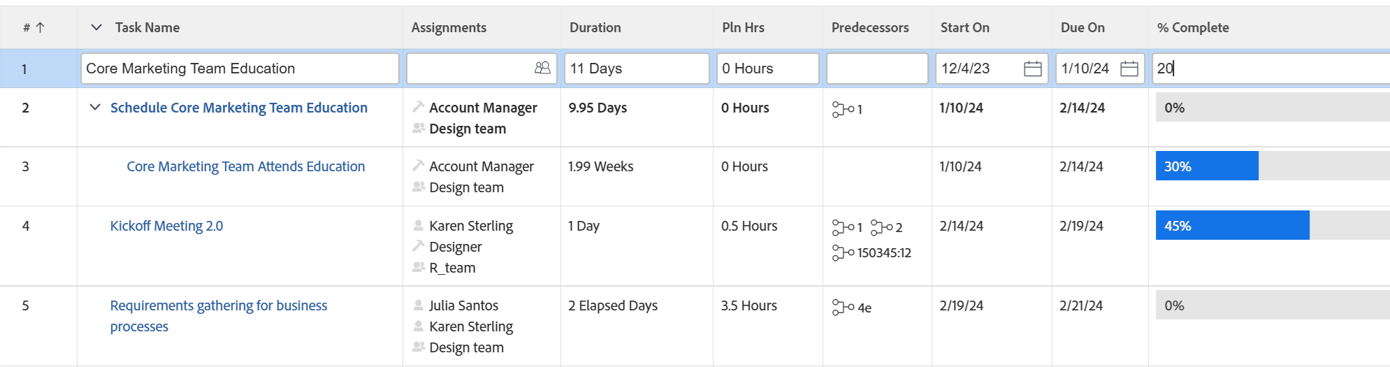
Task: Click the predecessor 4e icon in row 5
Action: (843, 308)
